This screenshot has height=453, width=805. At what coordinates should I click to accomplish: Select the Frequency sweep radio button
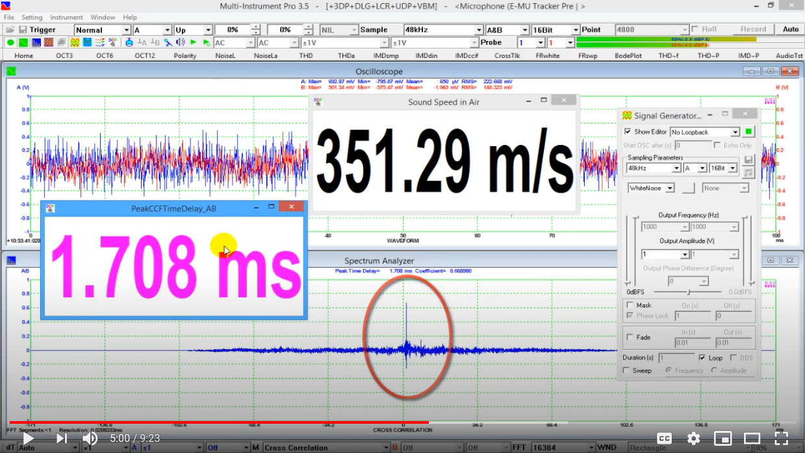point(669,370)
